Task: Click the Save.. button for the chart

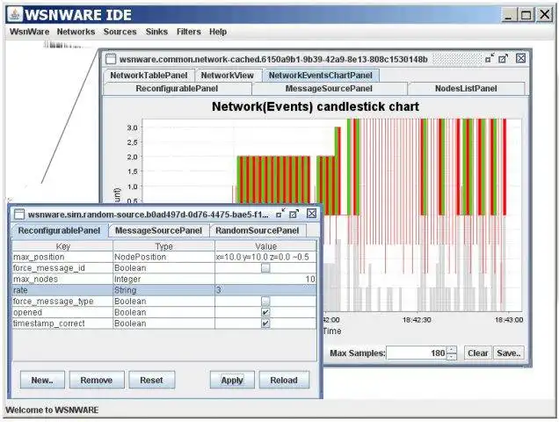Action: (509, 353)
